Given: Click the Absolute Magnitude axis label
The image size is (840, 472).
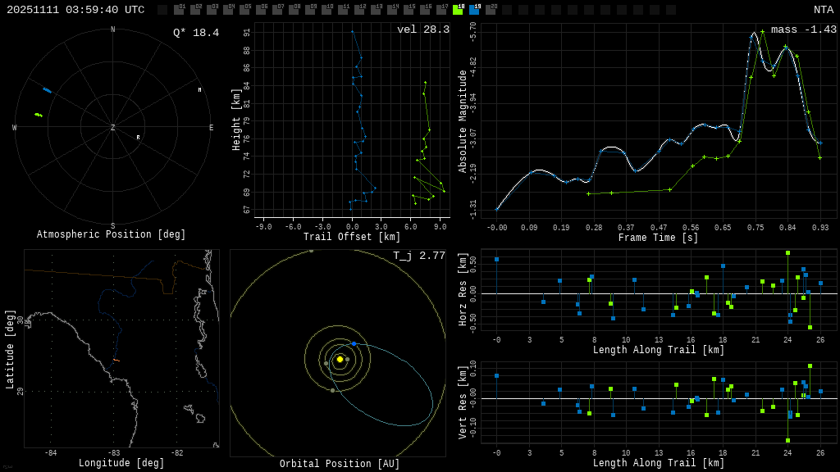Looking at the screenshot, I should [463, 121].
